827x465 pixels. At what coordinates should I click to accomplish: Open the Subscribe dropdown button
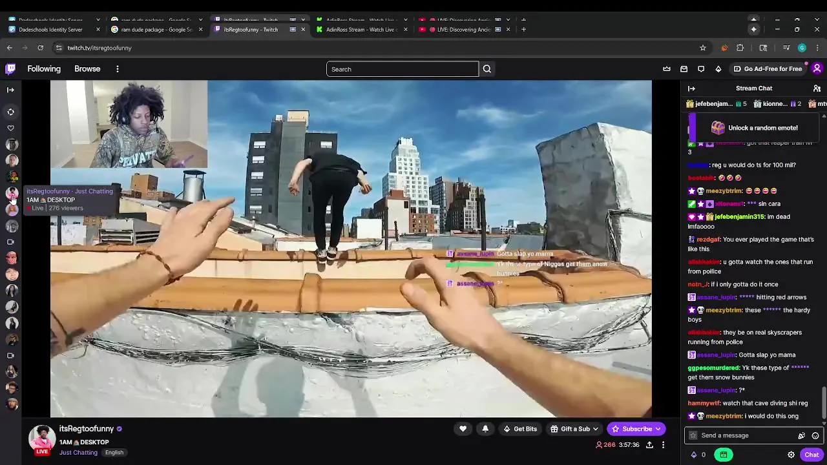636,429
